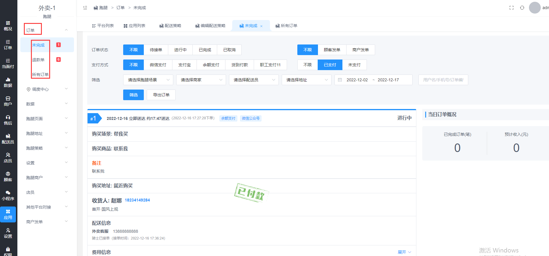Click the refresh icon in header

pyautogui.click(x=522, y=8)
